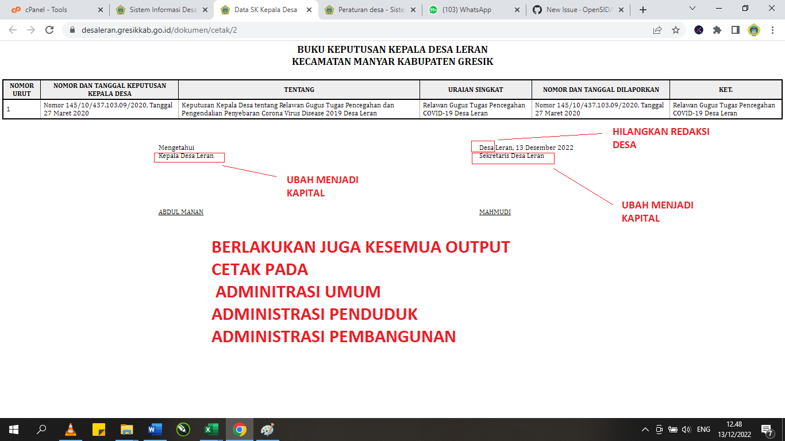Launch Microsoft Excel from the taskbar

click(211, 428)
